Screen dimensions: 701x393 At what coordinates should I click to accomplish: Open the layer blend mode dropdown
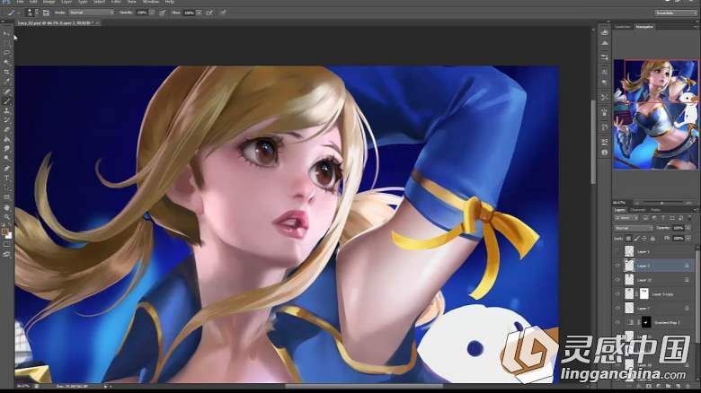tap(634, 228)
